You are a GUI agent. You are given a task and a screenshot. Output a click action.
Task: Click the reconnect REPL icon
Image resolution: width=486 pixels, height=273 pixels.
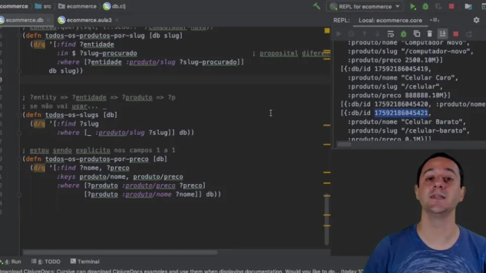[469, 34]
